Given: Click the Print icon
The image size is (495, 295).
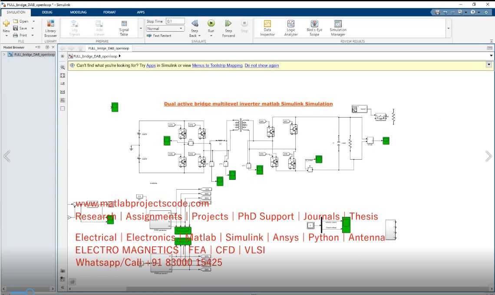Looking at the screenshot, I should (16, 35).
